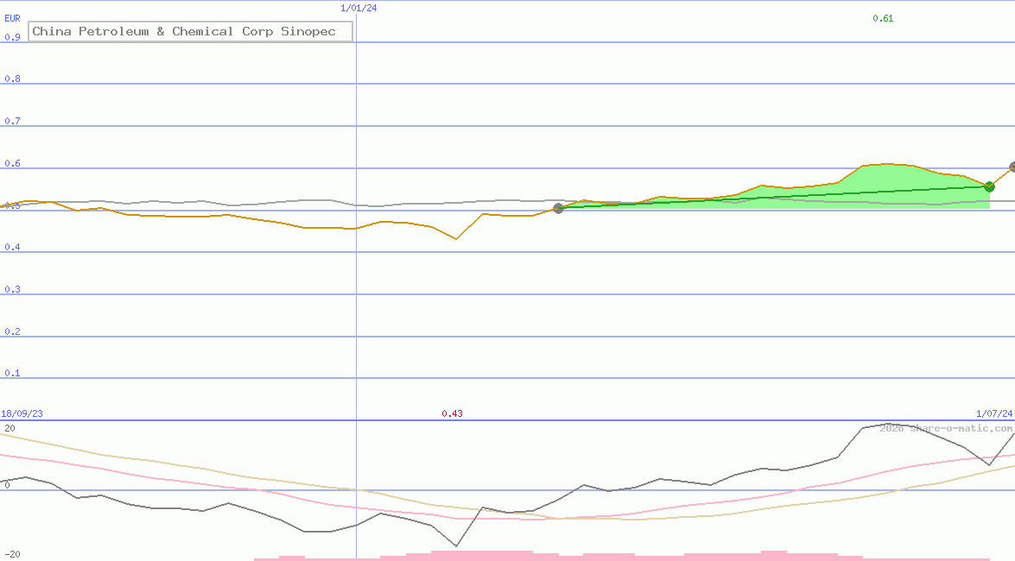Click the 0 oscillator axis label
The height and width of the screenshot is (561, 1015).
click(7, 485)
